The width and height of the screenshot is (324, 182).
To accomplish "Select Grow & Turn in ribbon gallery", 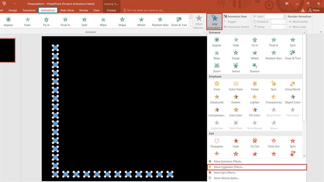I will click(x=179, y=21).
